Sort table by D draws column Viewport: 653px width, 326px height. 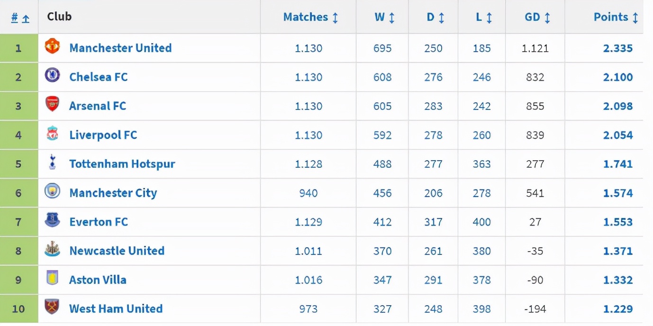(435, 17)
